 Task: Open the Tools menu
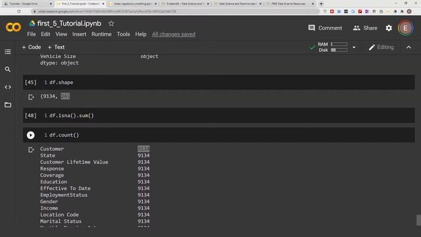point(123,34)
